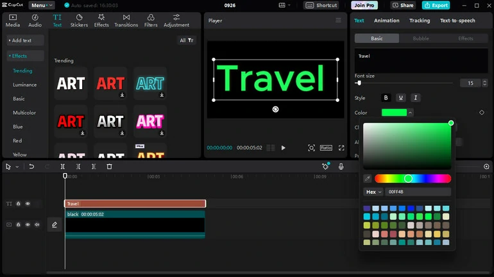Viewport: 494px width, 277px height.
Task: Click the green Color swatch
Action: tap(394, 112)
